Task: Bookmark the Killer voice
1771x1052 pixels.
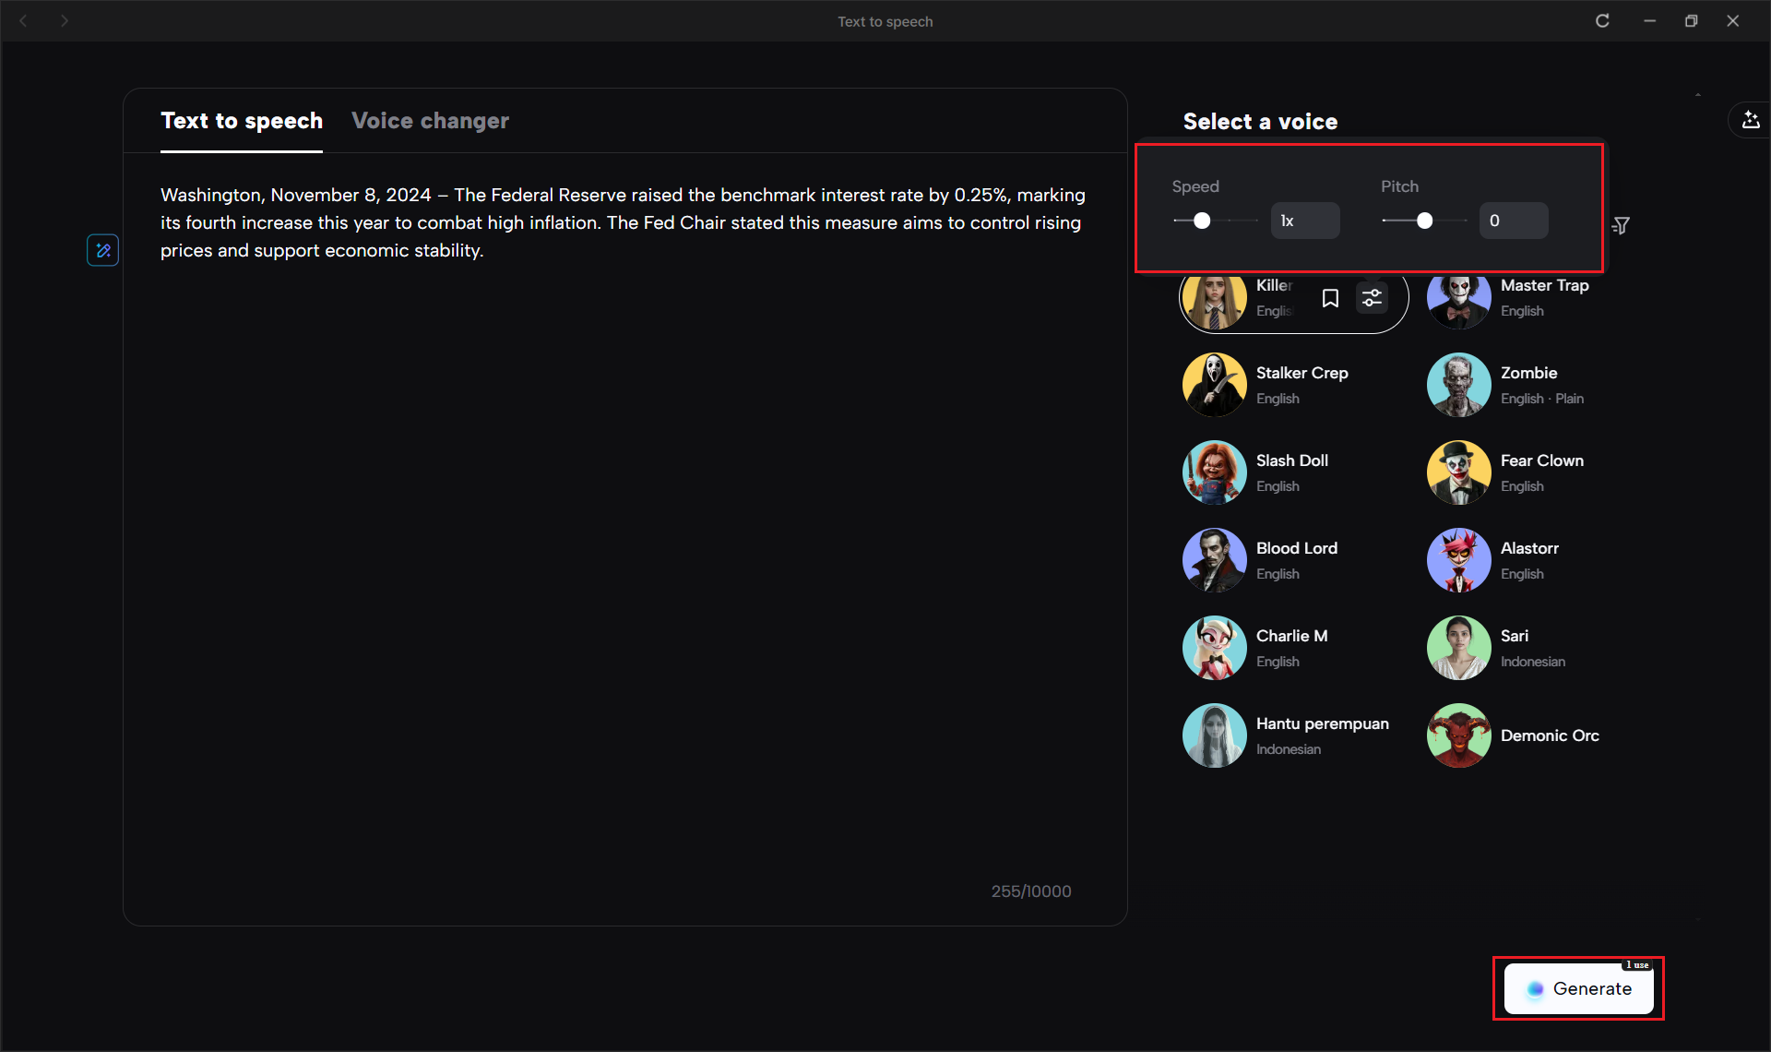Action: (1330, 298)
